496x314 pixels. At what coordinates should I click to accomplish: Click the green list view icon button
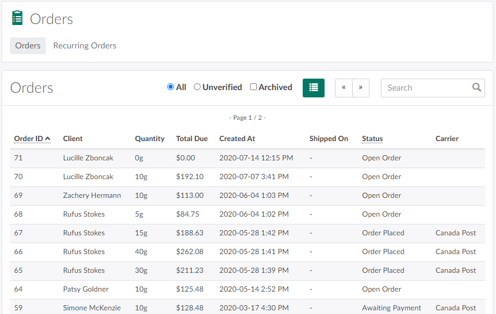tap(313, 88)
